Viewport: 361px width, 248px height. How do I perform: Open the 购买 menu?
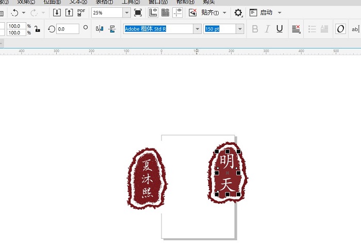pyautogui.click(x=209, y=2)
